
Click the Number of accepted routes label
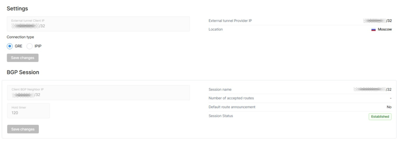coord(231,98)
